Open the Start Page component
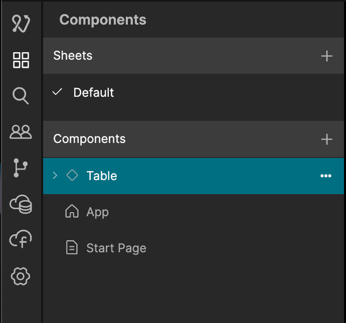 116,248
